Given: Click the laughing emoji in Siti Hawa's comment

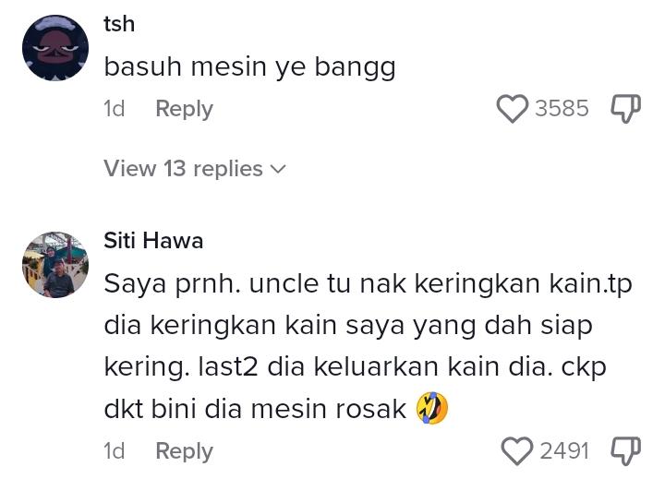Looking at the screenshot, I should click(431, 408).
